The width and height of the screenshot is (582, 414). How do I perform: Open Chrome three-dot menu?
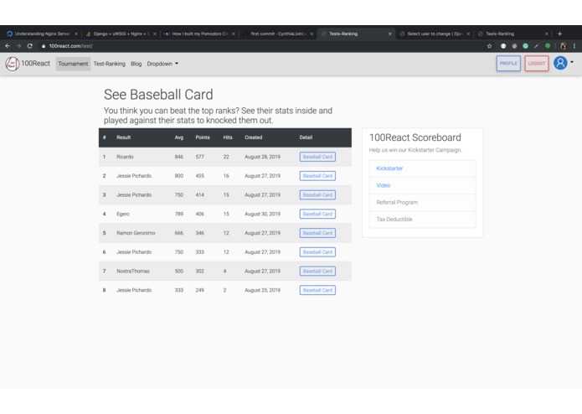click(x=574, y=46)
